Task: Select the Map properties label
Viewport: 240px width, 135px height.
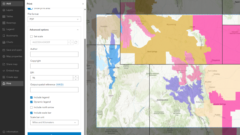Action: coord(14,56)
